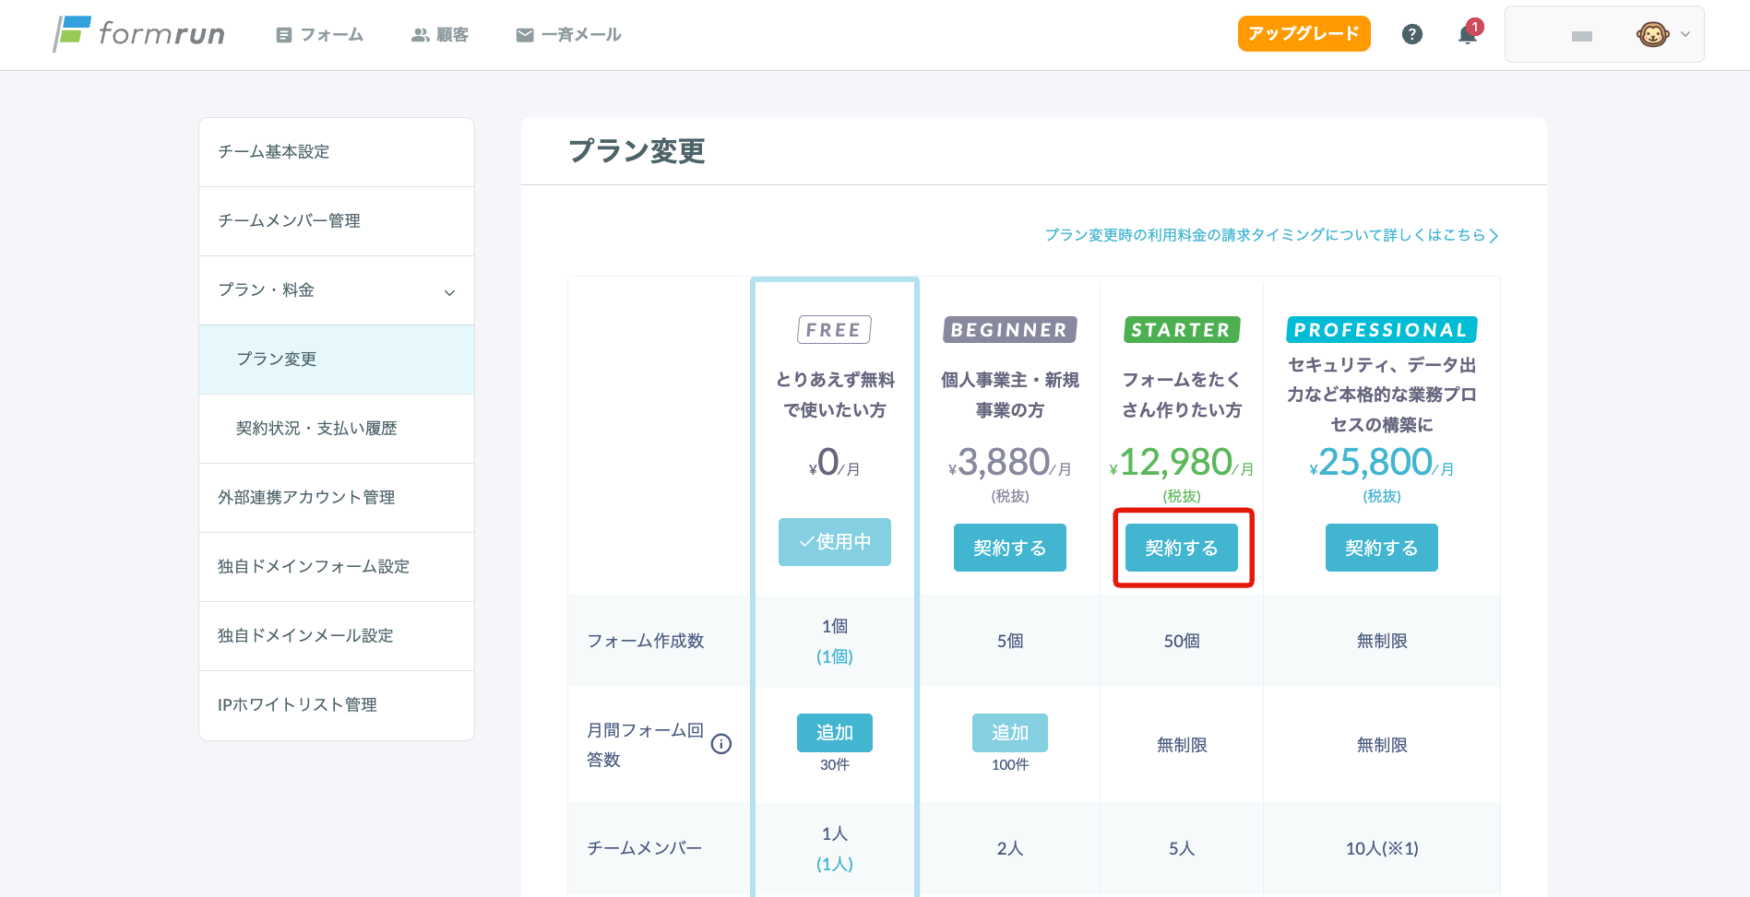This screenshot has width=1750, height=897.
Task: Open the billing timing details link
Action: click(x=1271, y=235)
